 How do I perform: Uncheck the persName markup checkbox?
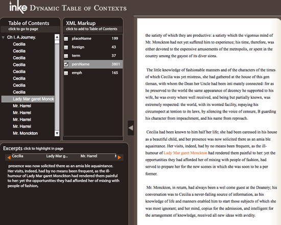(66, 64)
